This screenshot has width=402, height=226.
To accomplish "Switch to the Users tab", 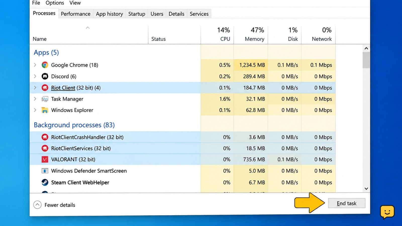I will [x=157, y=14].
